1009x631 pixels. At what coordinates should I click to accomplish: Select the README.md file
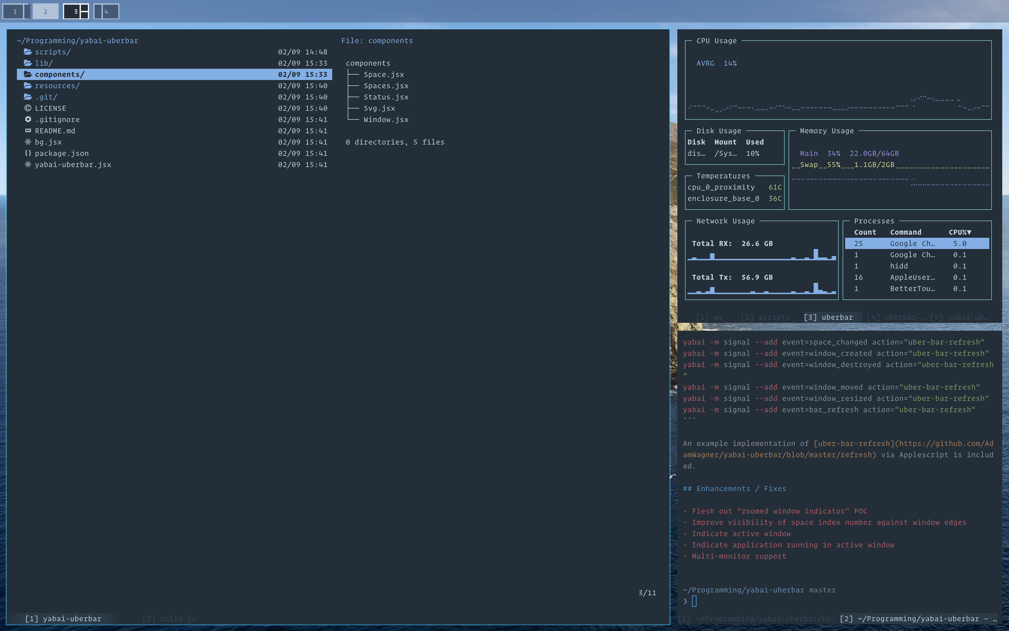pyautogui.click(x=174, y=131)
